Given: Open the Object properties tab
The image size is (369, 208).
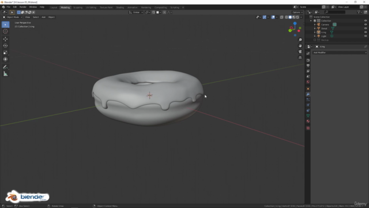Looking at the screenshot, I should [x=308, y=89].
